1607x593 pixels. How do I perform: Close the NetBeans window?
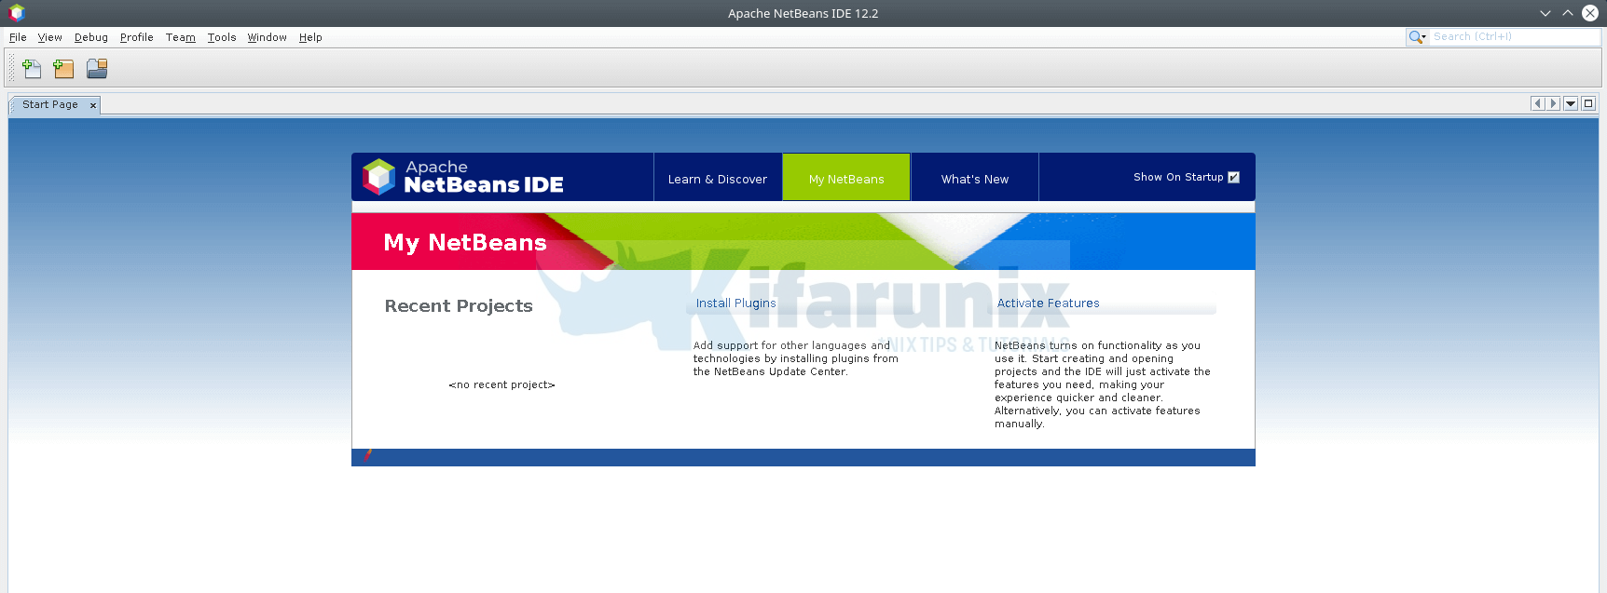(x=1590, y=13)
